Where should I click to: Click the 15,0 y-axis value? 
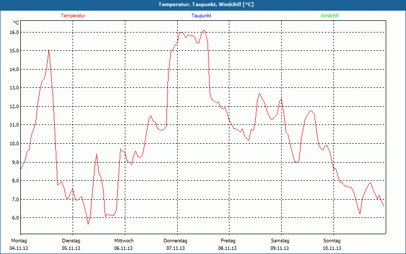click(x=15, y=50)
